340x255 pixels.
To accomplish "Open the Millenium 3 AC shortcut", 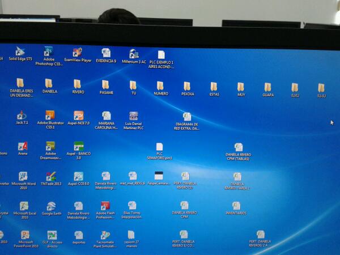I will (x=134, y=56).
